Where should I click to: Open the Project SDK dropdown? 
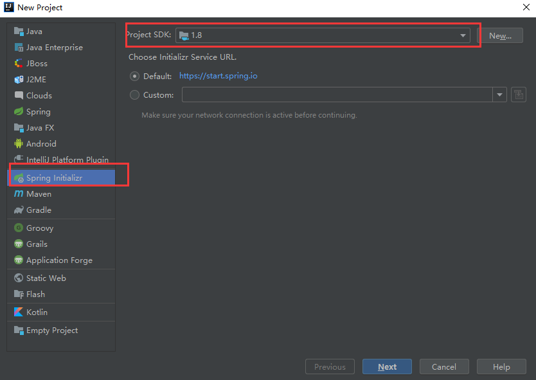323,35
